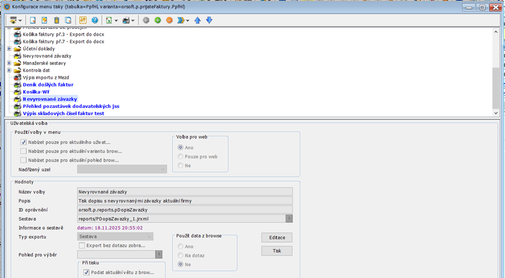Click the orange minus remove icon

tap(169, 20)
